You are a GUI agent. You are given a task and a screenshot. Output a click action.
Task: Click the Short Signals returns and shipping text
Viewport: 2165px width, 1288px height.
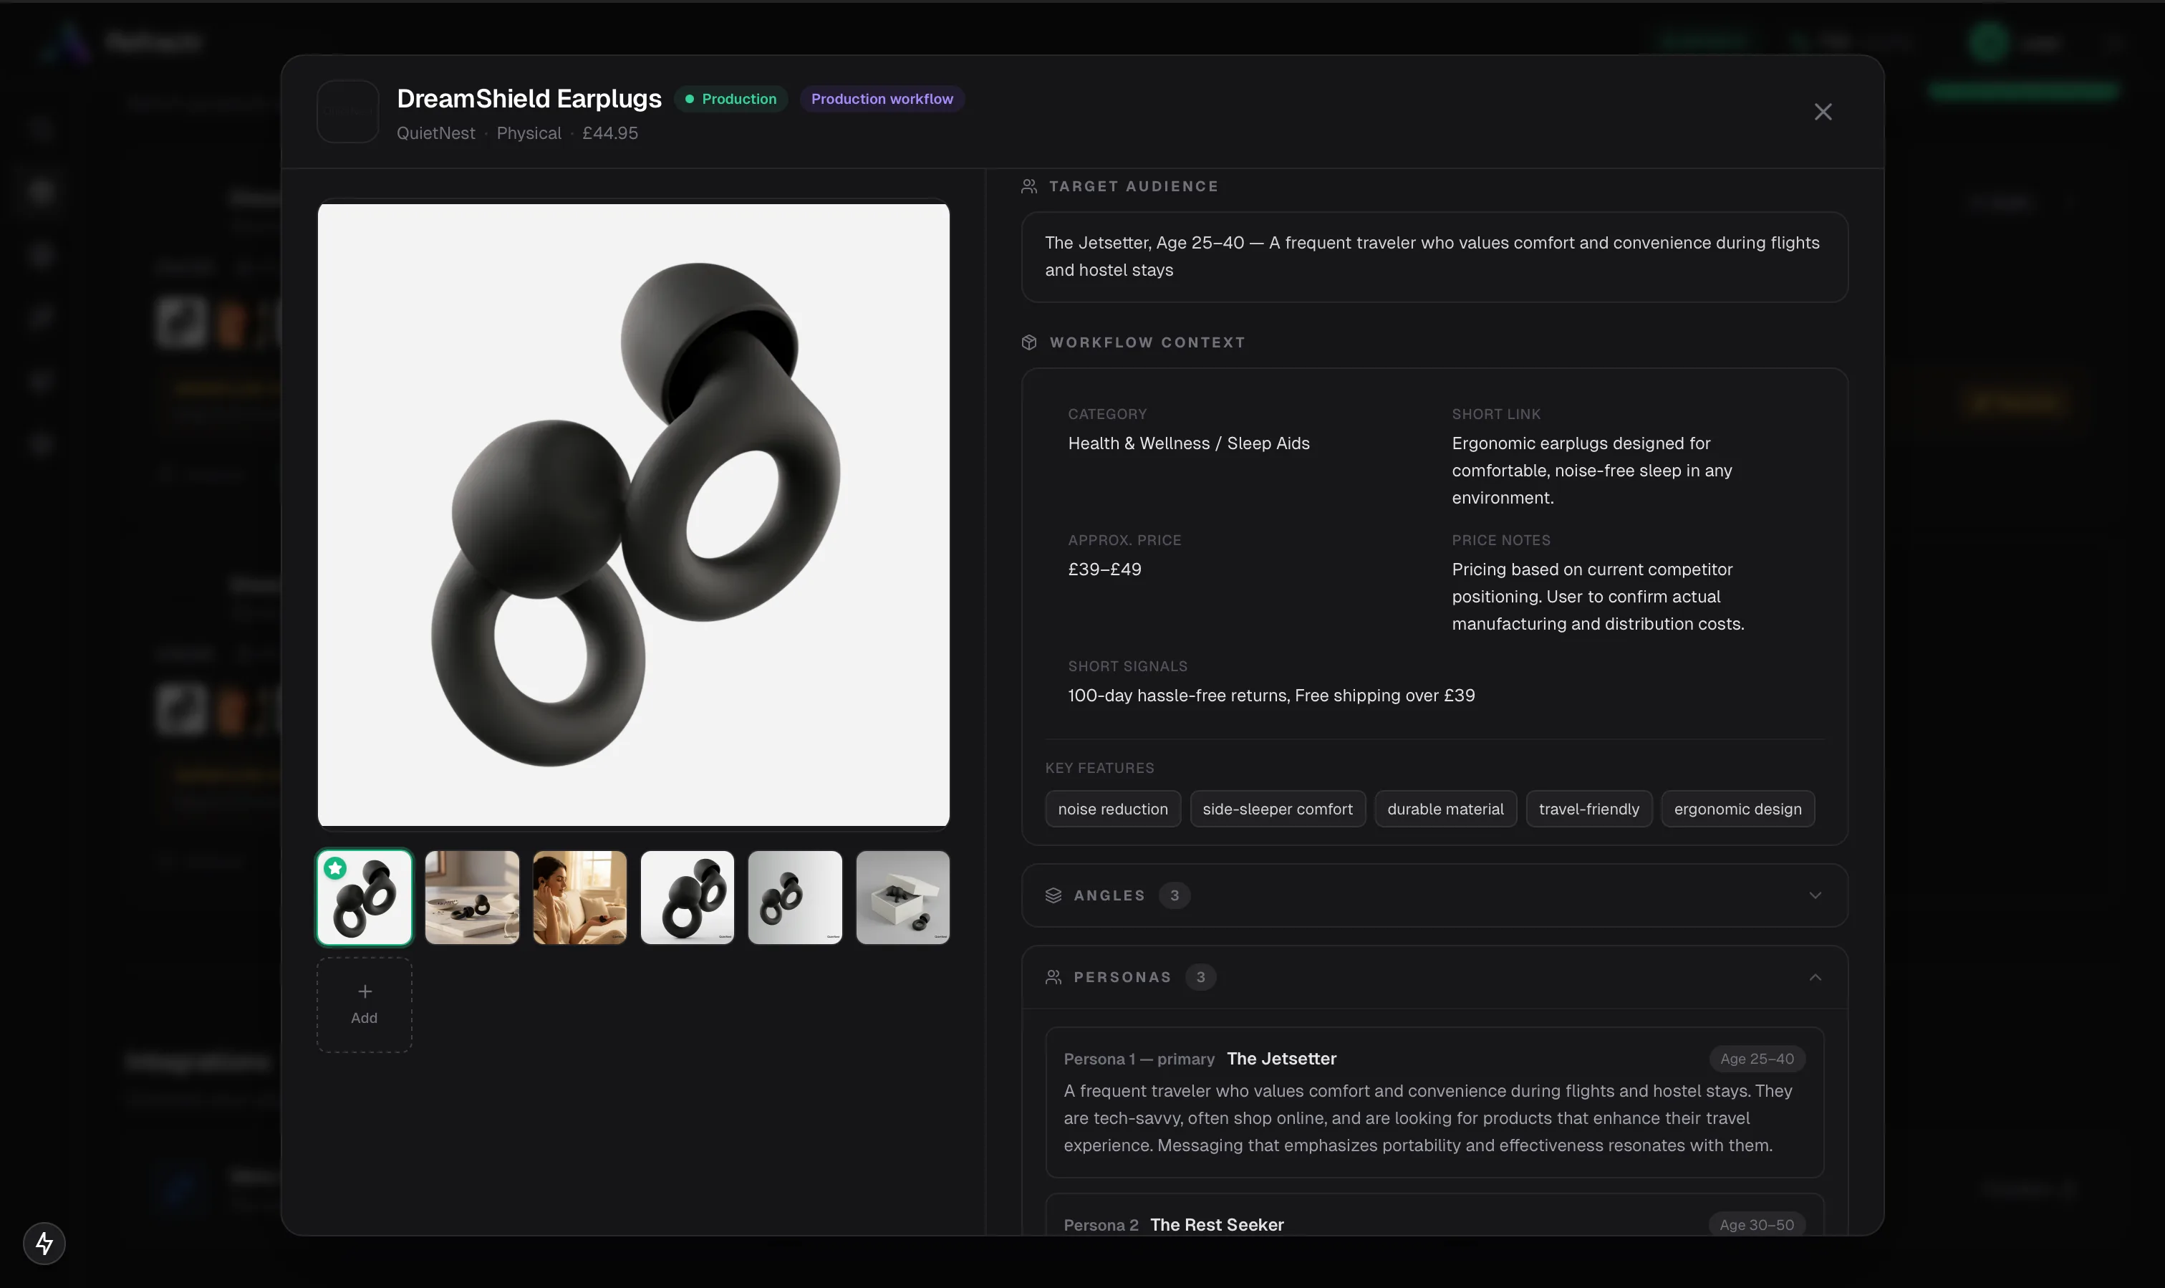(1271, 695)
